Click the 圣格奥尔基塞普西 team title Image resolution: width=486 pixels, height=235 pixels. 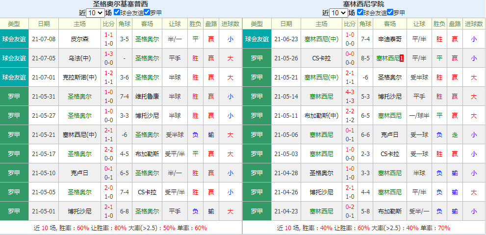point(121,4)
